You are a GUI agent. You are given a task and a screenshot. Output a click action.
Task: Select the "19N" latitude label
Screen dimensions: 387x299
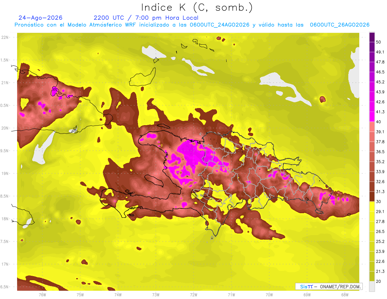5,174
